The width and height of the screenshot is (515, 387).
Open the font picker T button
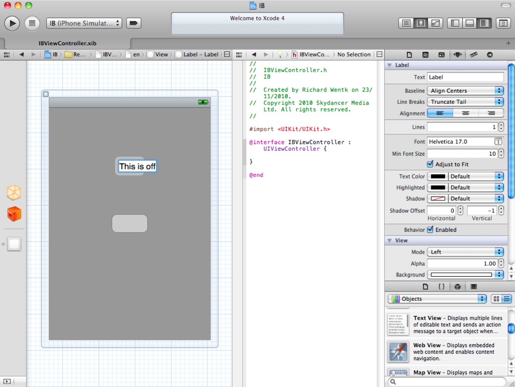point(498,142)
